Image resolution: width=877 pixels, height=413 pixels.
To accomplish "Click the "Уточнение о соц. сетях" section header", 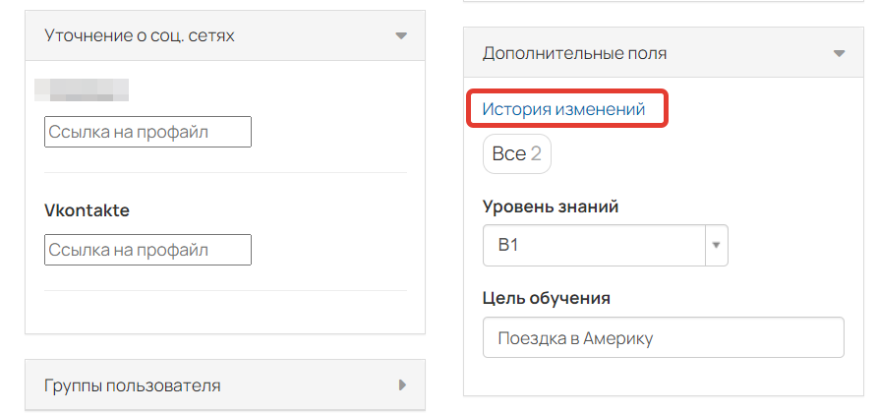I will [x=225, y=35].
